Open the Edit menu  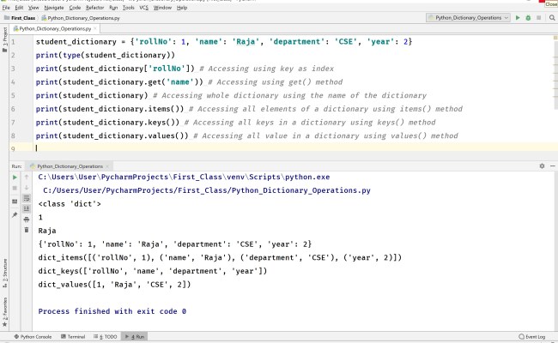(19, 8)
